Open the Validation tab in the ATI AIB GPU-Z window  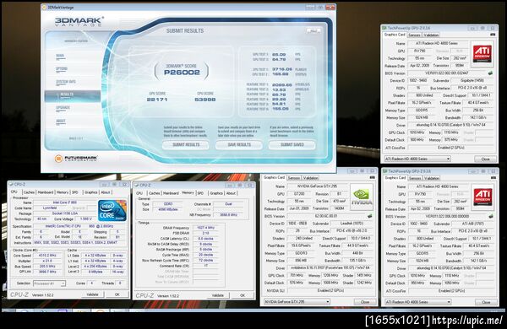(x=432, y=178)
